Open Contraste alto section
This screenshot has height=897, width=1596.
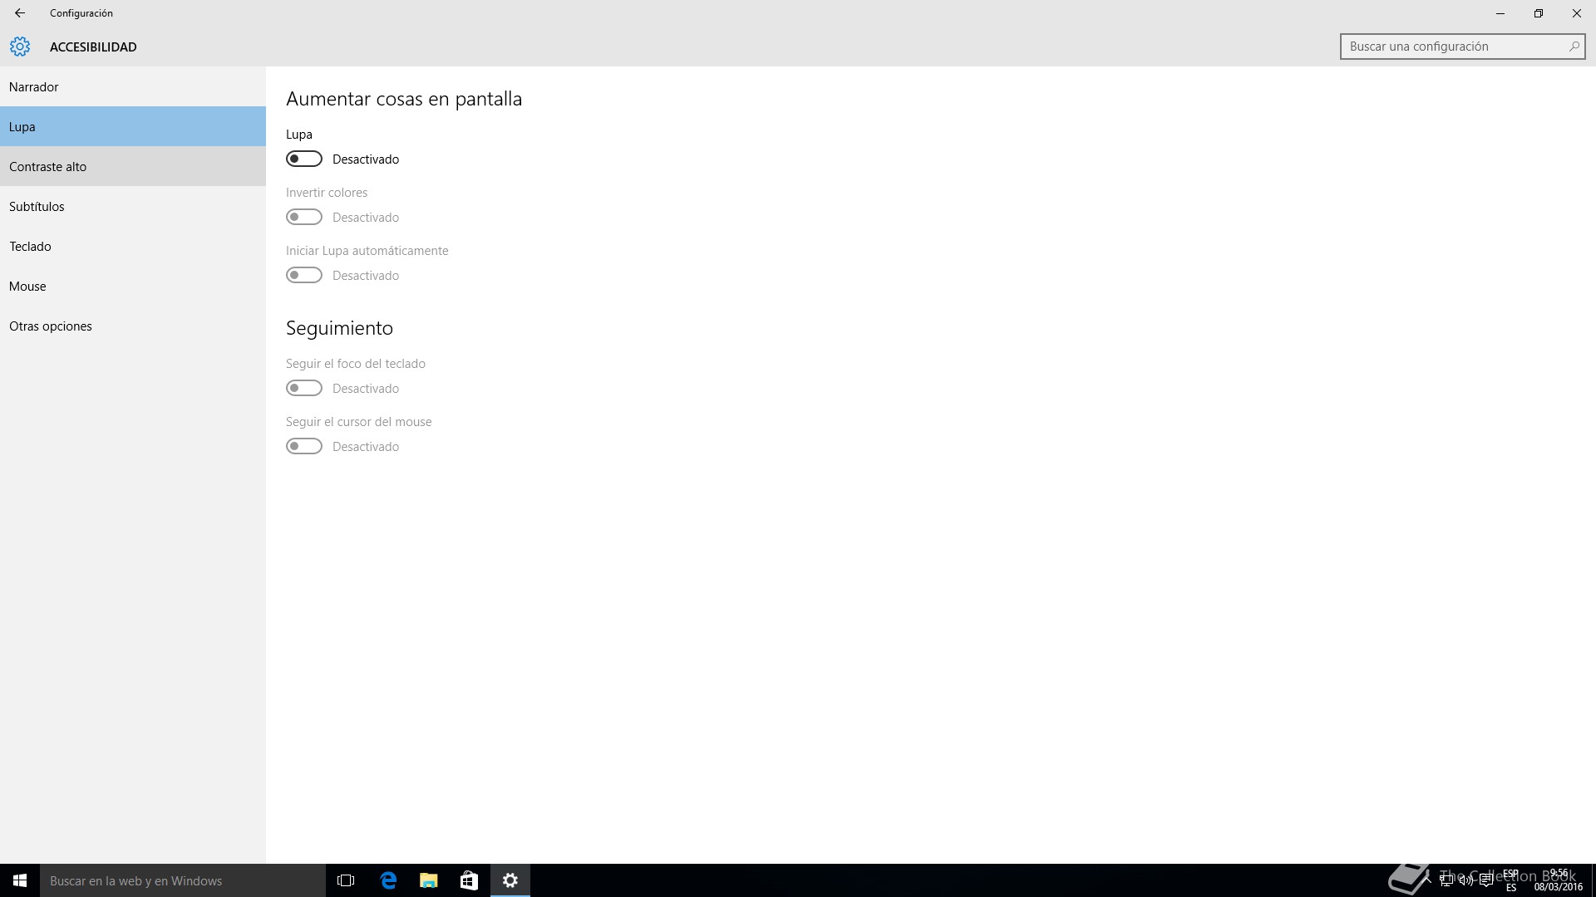(x=133, y=166)
